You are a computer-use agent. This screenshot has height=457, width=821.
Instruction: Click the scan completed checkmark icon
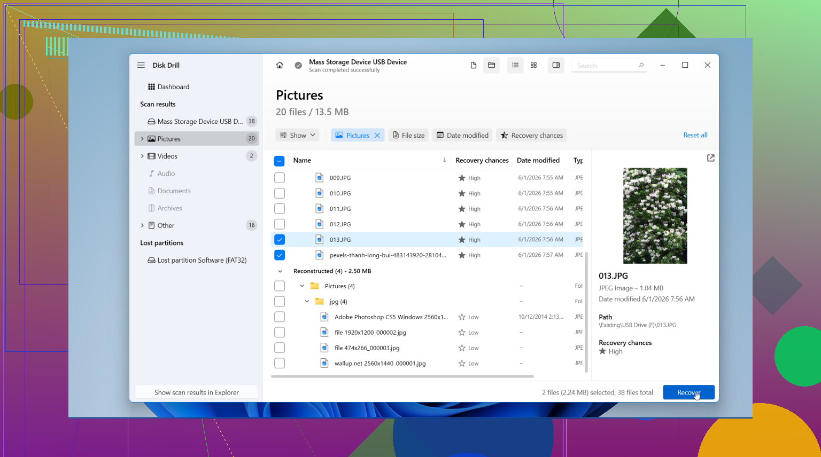point(298,65)
